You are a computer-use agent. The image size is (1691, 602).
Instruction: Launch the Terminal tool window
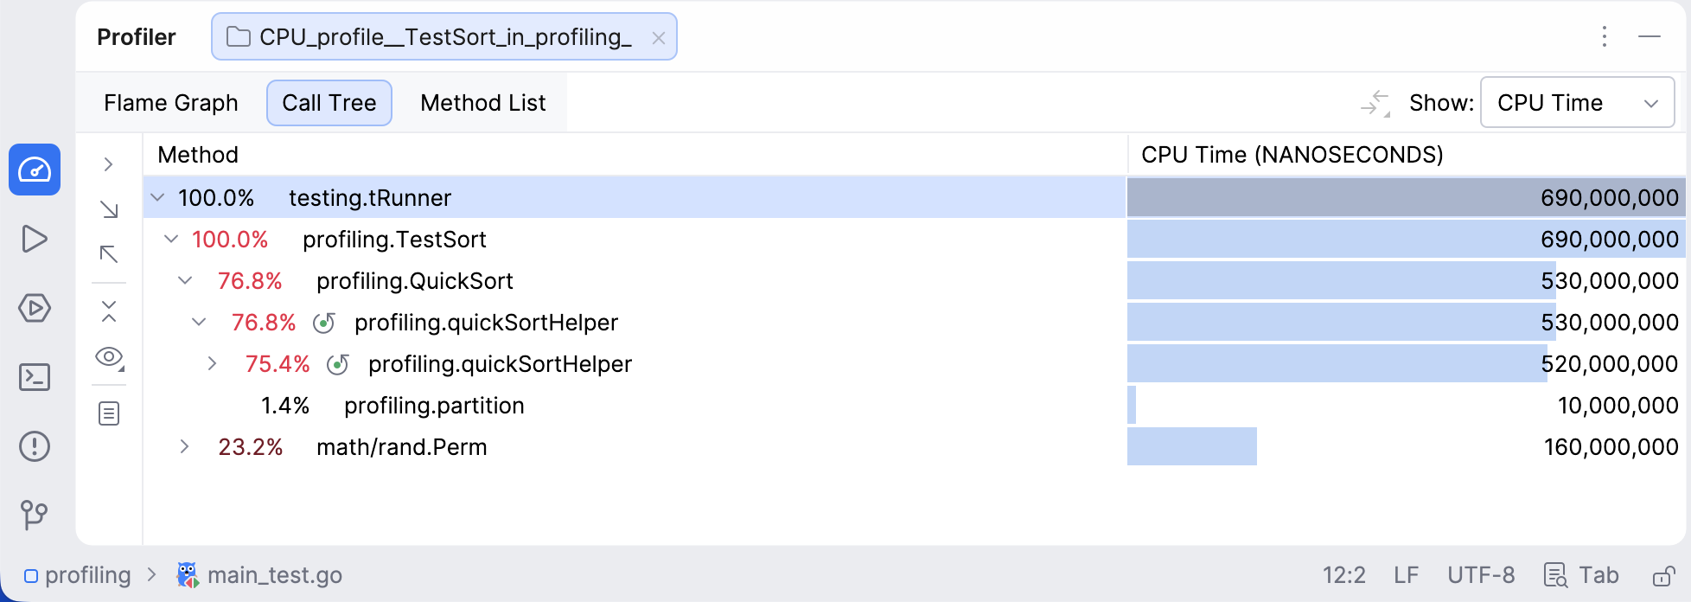click(x=35, y=378)
